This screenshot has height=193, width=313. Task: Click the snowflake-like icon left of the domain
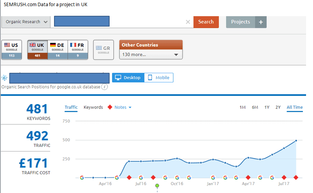(x=4, y=78)
